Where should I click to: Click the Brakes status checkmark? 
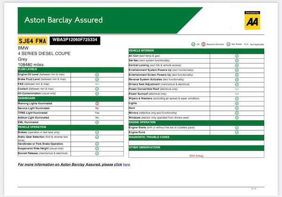(97, 132)
